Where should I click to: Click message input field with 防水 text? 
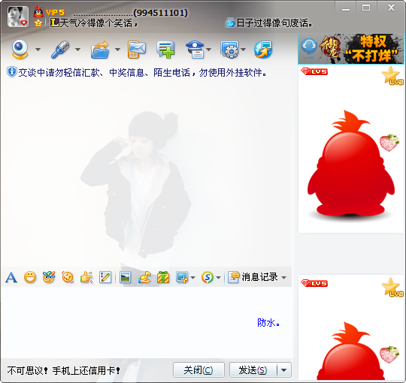[x=147, y=322]
